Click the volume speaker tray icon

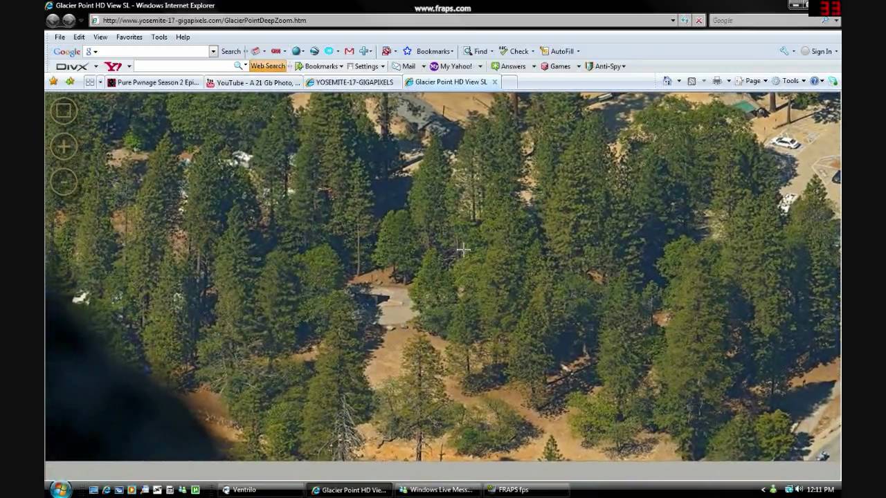799,490
